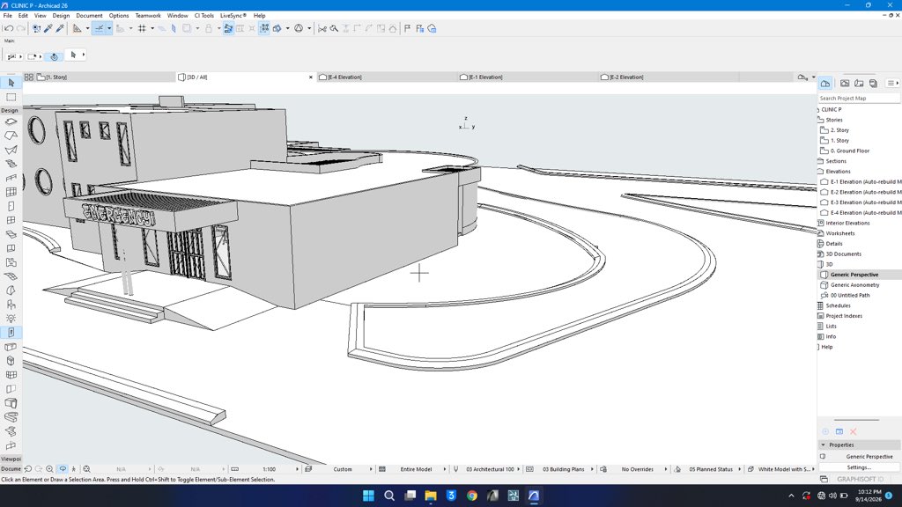Screen dimensions: 902x507
Task: Open the View Map navigator icon
Action: click(x=845, y=84)
